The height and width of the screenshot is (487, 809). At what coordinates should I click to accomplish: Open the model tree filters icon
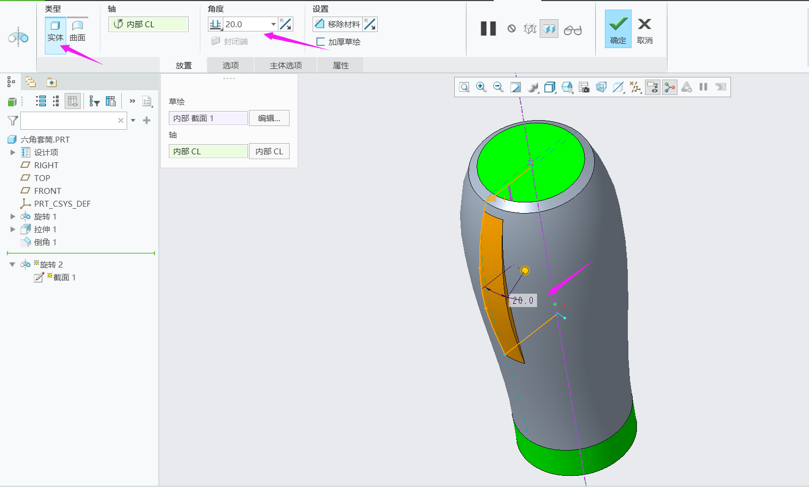point(95,101)
